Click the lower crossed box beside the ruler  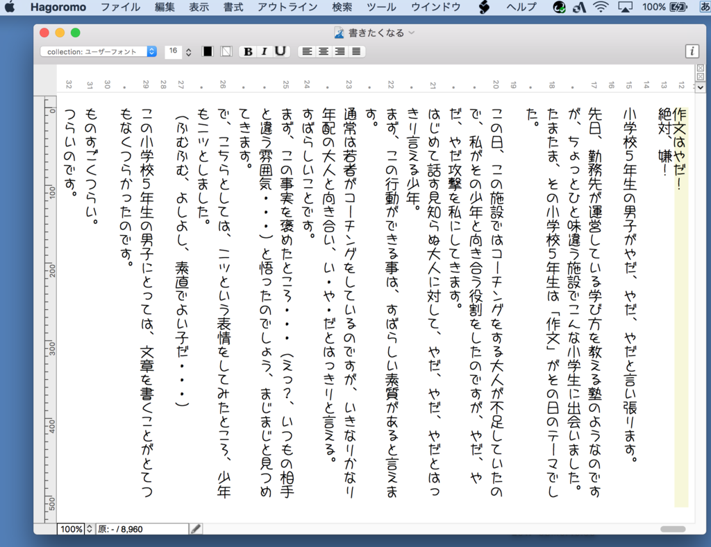701,76
